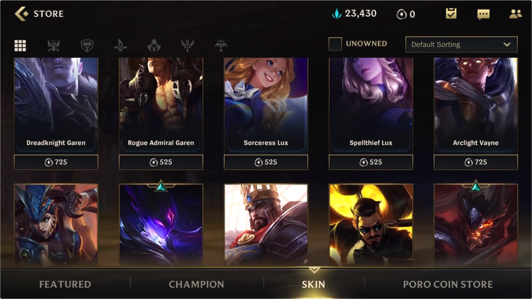Viewport: 532px width, 299px height.
Task: Click the Default Sorting chevron arrow
Action: tap(507, 45)
